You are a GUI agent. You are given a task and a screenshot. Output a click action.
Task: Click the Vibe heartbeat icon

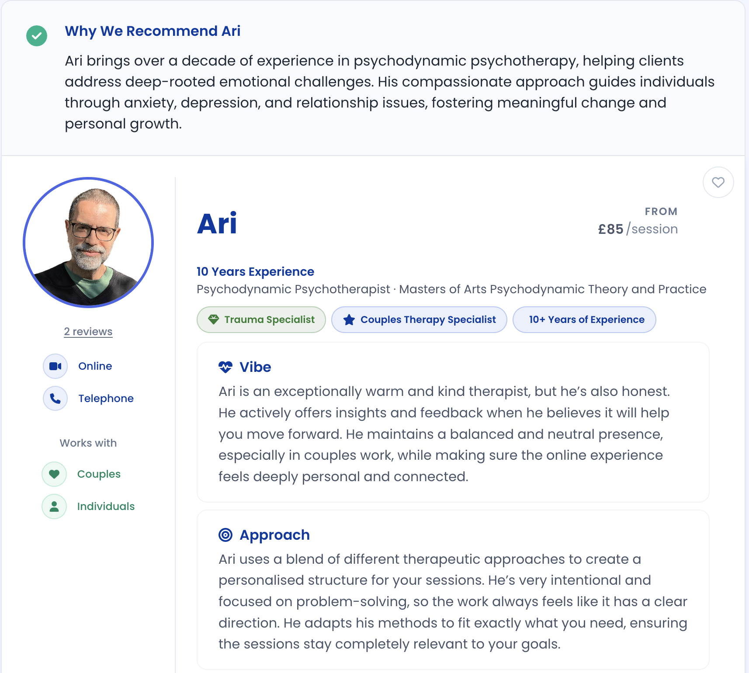(225, 367)
